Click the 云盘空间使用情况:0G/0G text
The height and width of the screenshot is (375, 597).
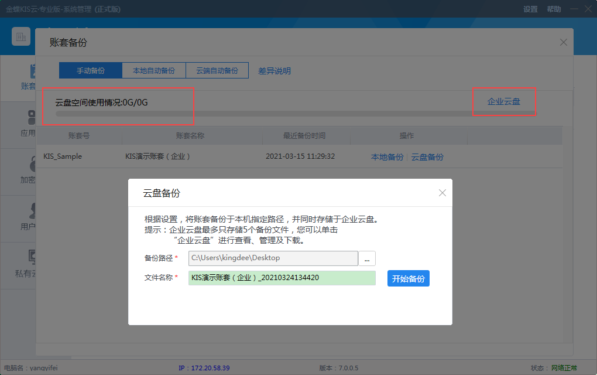click(x=101, y=103)
